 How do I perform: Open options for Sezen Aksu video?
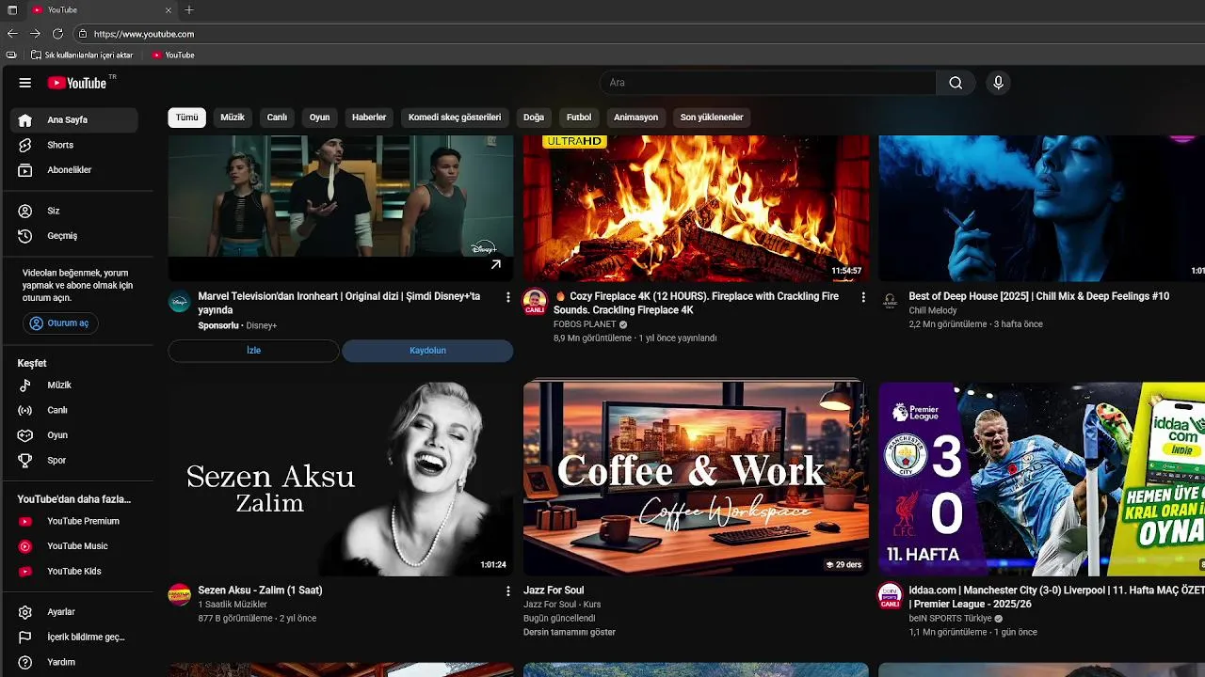[x=508, y=591]
